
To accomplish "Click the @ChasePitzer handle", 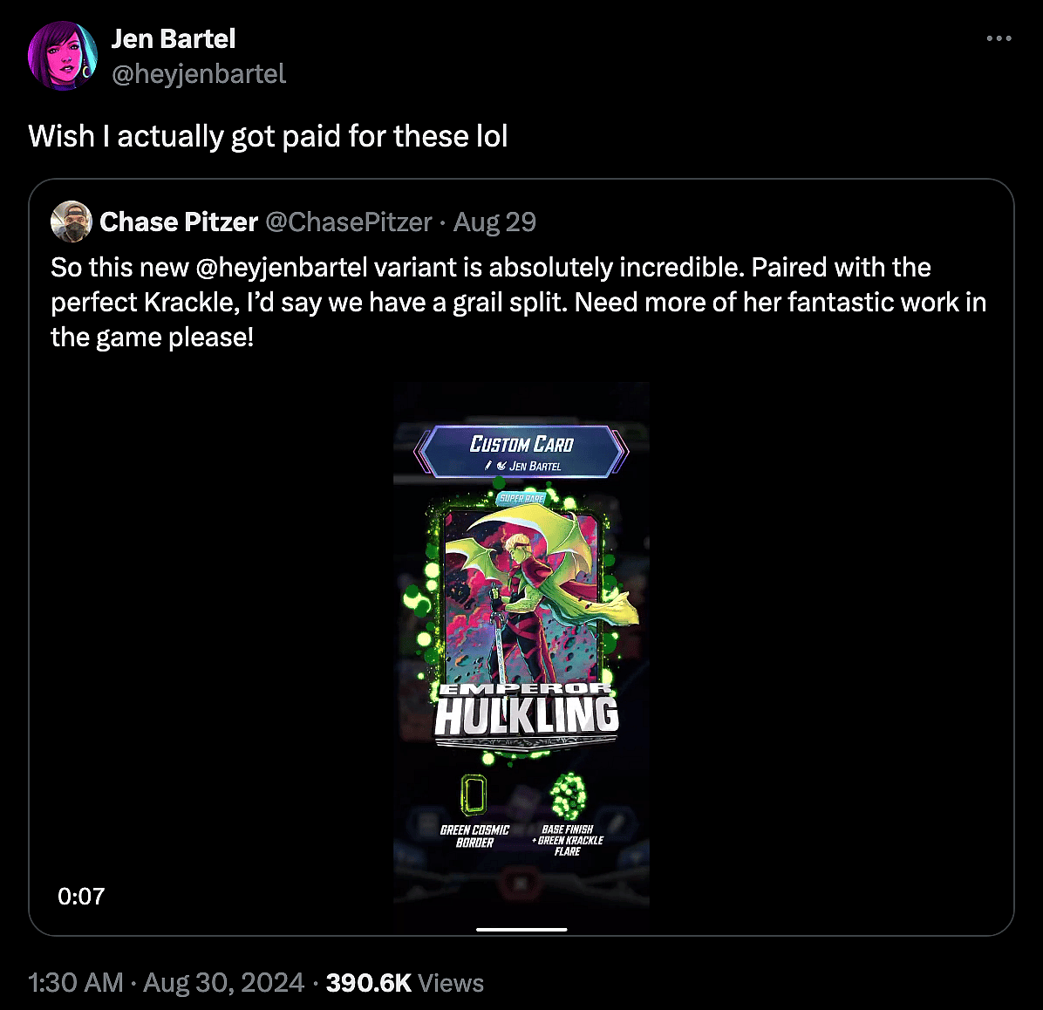I will point(349,222).
